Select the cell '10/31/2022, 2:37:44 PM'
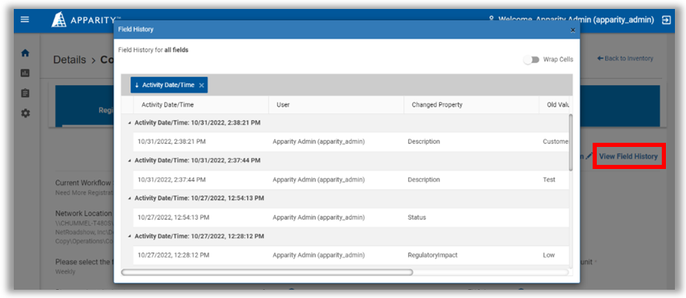This screenshot has height=298, width=686. pos(201,179)
